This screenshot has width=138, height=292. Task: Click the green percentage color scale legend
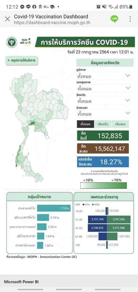[104, 185]
